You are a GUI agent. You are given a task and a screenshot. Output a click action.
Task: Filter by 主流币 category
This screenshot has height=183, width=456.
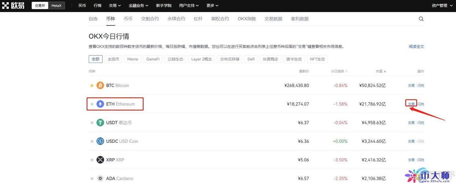[113, 59]
